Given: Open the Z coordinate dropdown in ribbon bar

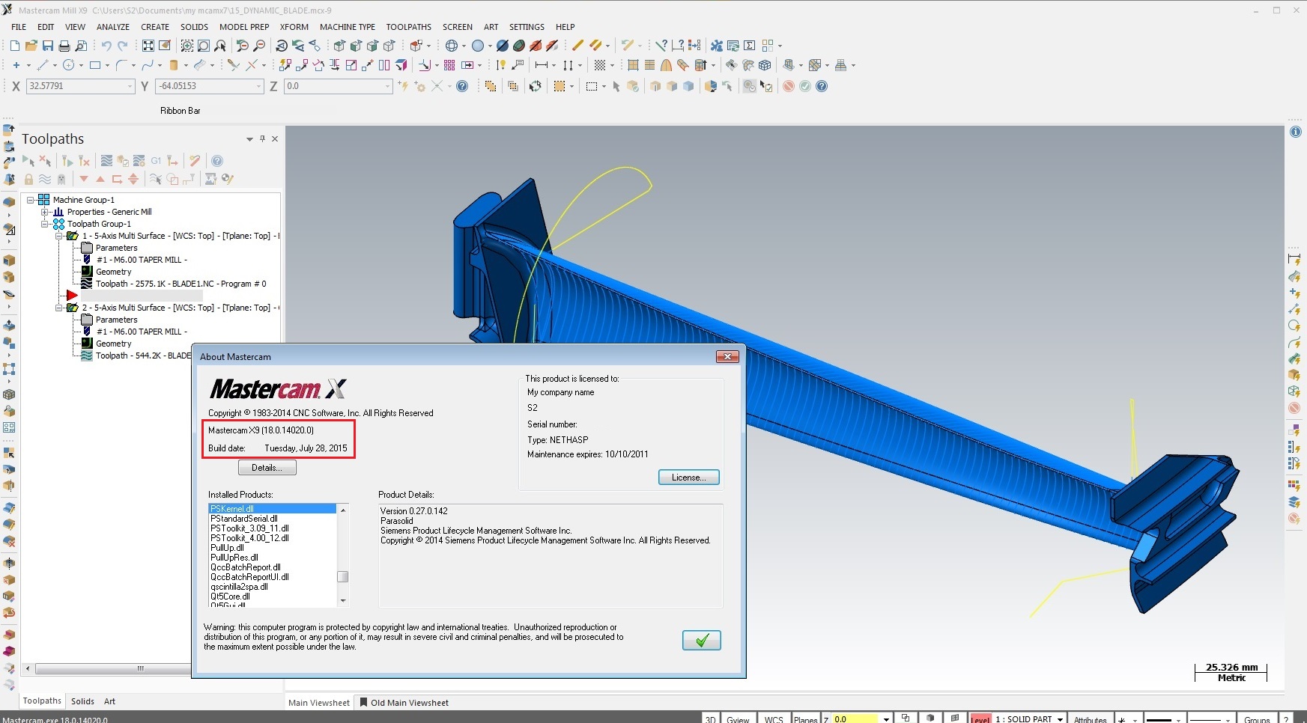Looking at the screenshot, I should click(387, 86).
